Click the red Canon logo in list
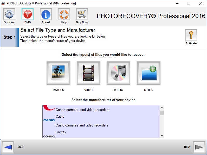Image resolution: width=207 pixels, height=155 pixels. point(49,108)
